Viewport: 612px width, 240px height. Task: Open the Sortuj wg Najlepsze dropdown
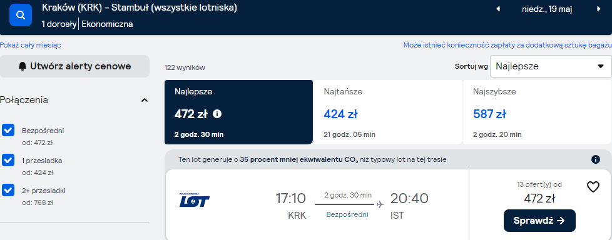(551, 66)
